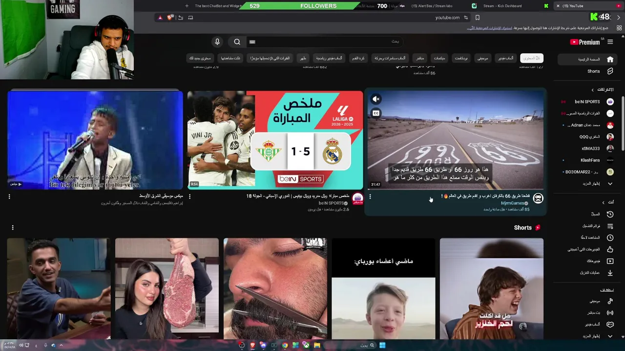Click the magnifier search button
This screenshot has width=625, height=351.
coord(237,42)
